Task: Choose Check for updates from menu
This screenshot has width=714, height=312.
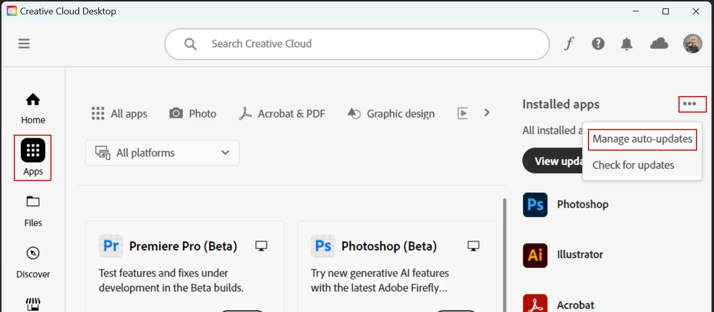Action: pos(633,166)
